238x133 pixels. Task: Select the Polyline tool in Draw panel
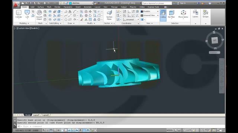[x=66, y=11]
